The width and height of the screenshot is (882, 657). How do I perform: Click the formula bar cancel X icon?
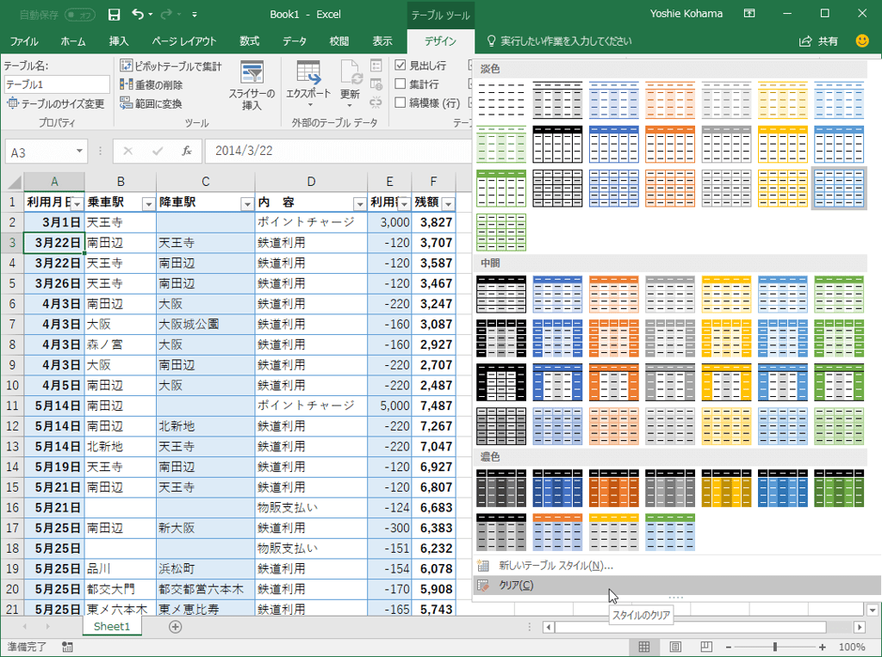pyautogui.click(x=127, y=151)
